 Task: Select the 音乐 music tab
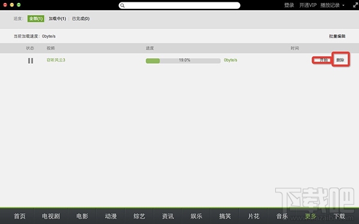(x=282, y=216)
